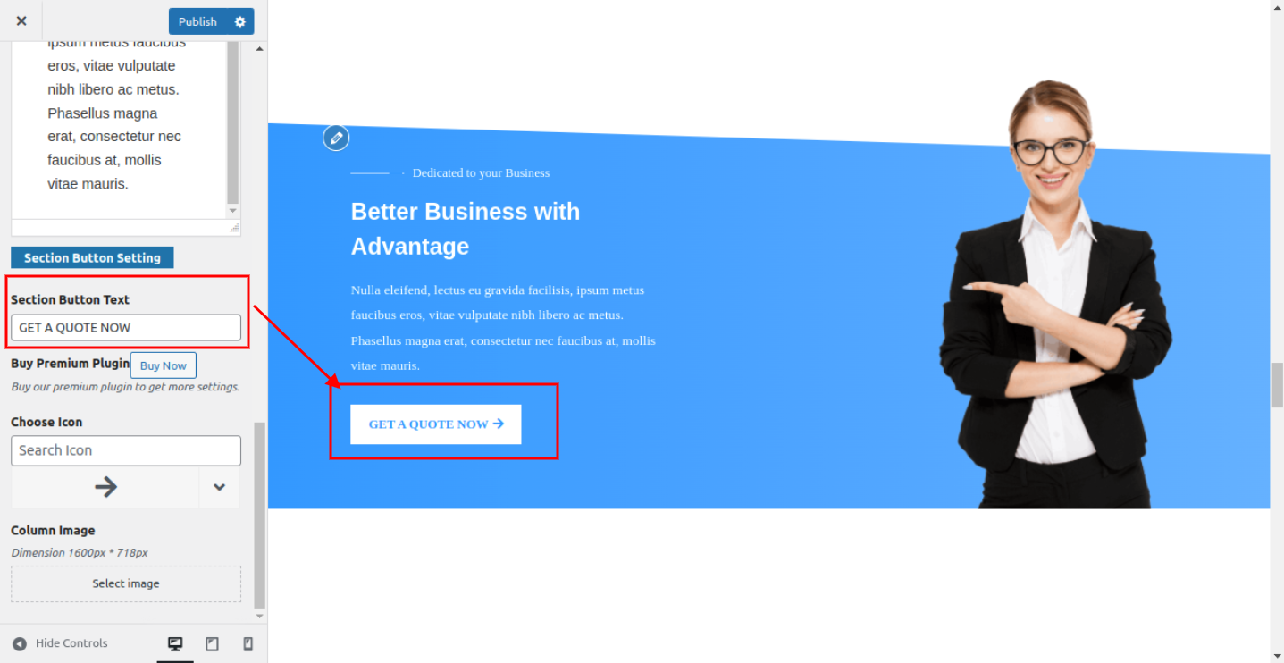Viewport: 1284px width, 663px height.
Task: Expand the icon picker chevron dropdown
Action: [219, 487]
